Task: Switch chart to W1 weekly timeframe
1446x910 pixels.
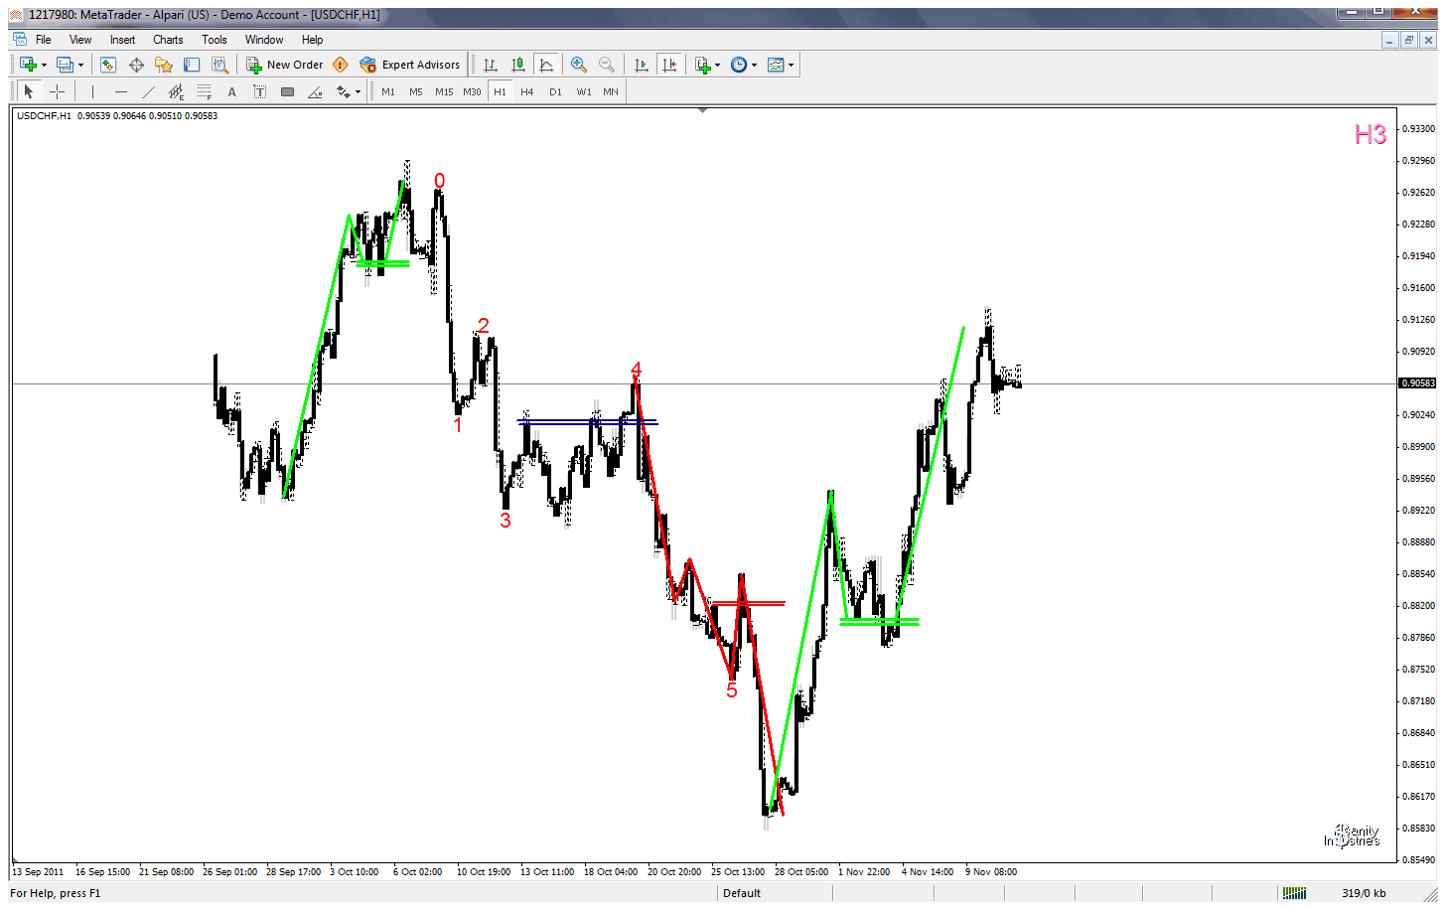Action: pos(584,91)
